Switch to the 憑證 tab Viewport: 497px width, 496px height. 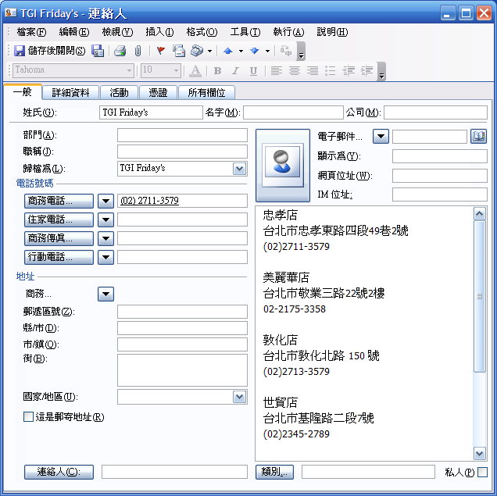158,92
